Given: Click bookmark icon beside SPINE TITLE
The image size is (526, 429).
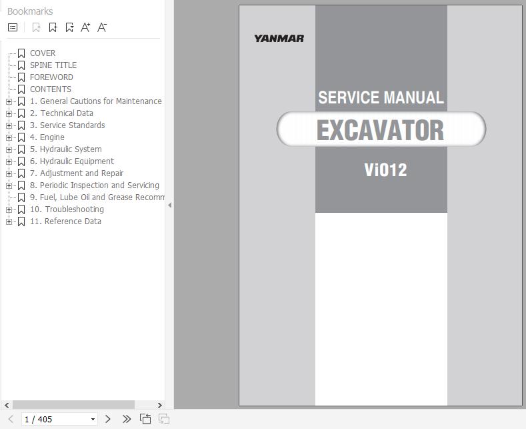Looking at the screenshot, I should (x=21, y=65).
